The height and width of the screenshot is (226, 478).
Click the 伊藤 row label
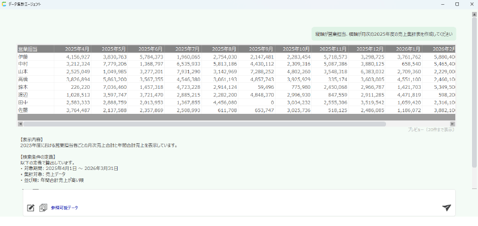click(23, 57)
